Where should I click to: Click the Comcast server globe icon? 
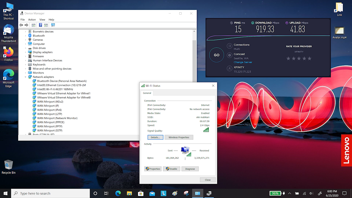pyautogui.click(x=229, y=55)
